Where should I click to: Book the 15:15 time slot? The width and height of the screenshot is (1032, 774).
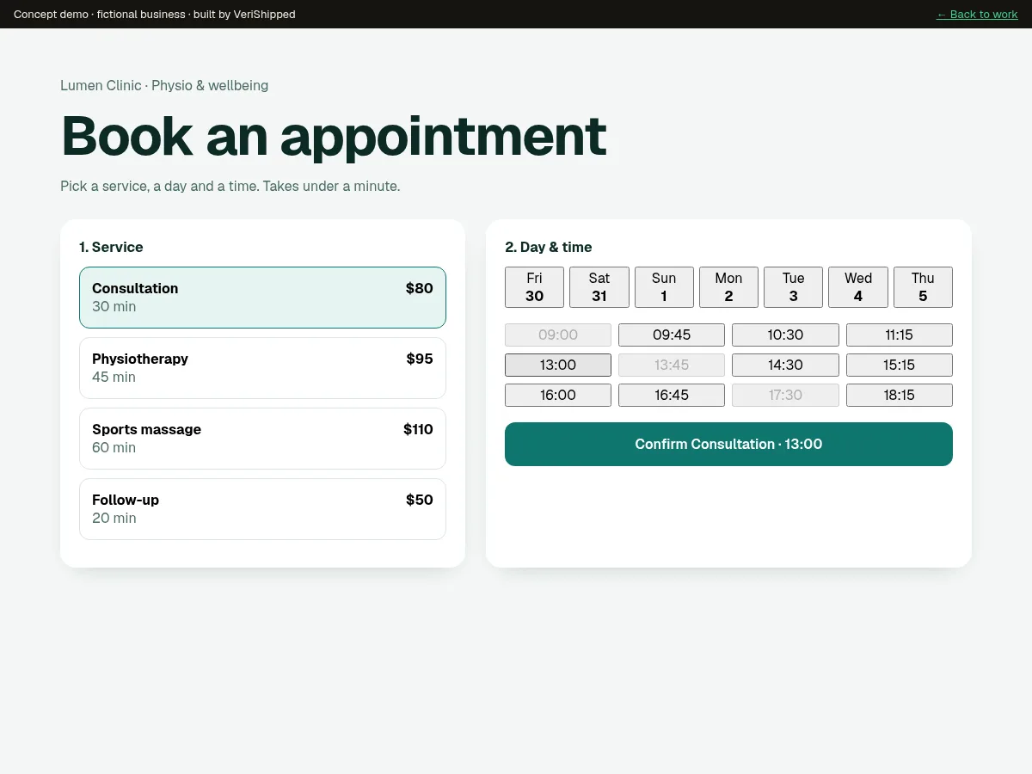[x=900, y=365]
